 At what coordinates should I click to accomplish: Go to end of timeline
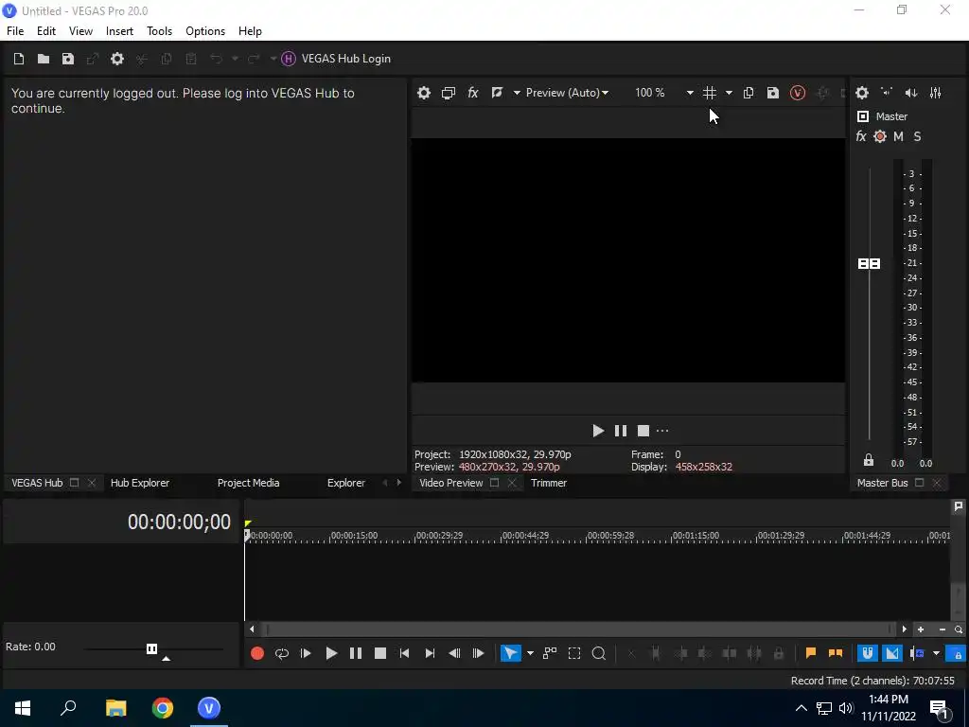(430, 653)
